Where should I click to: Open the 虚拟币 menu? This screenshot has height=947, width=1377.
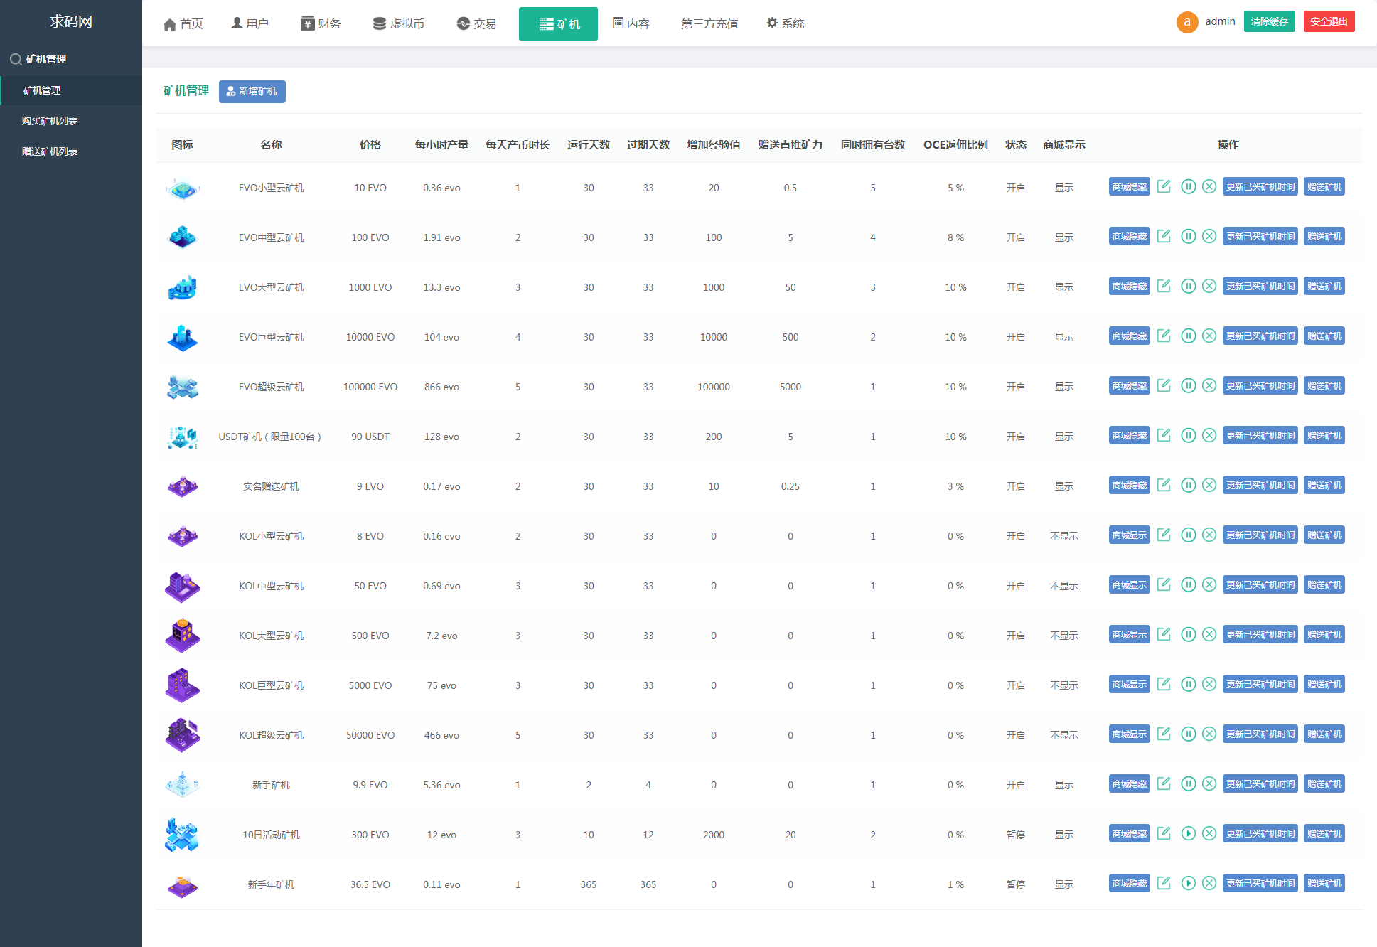pos(399,23)
